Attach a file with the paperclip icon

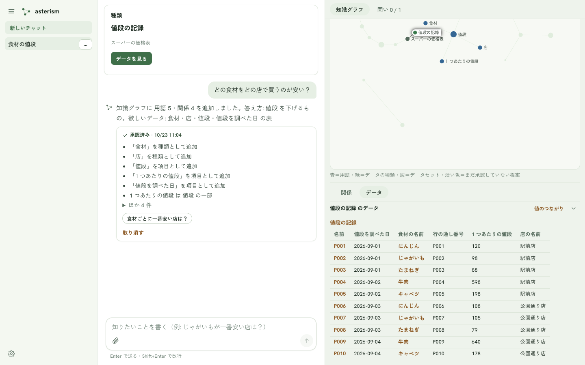(x=115, y=341)
